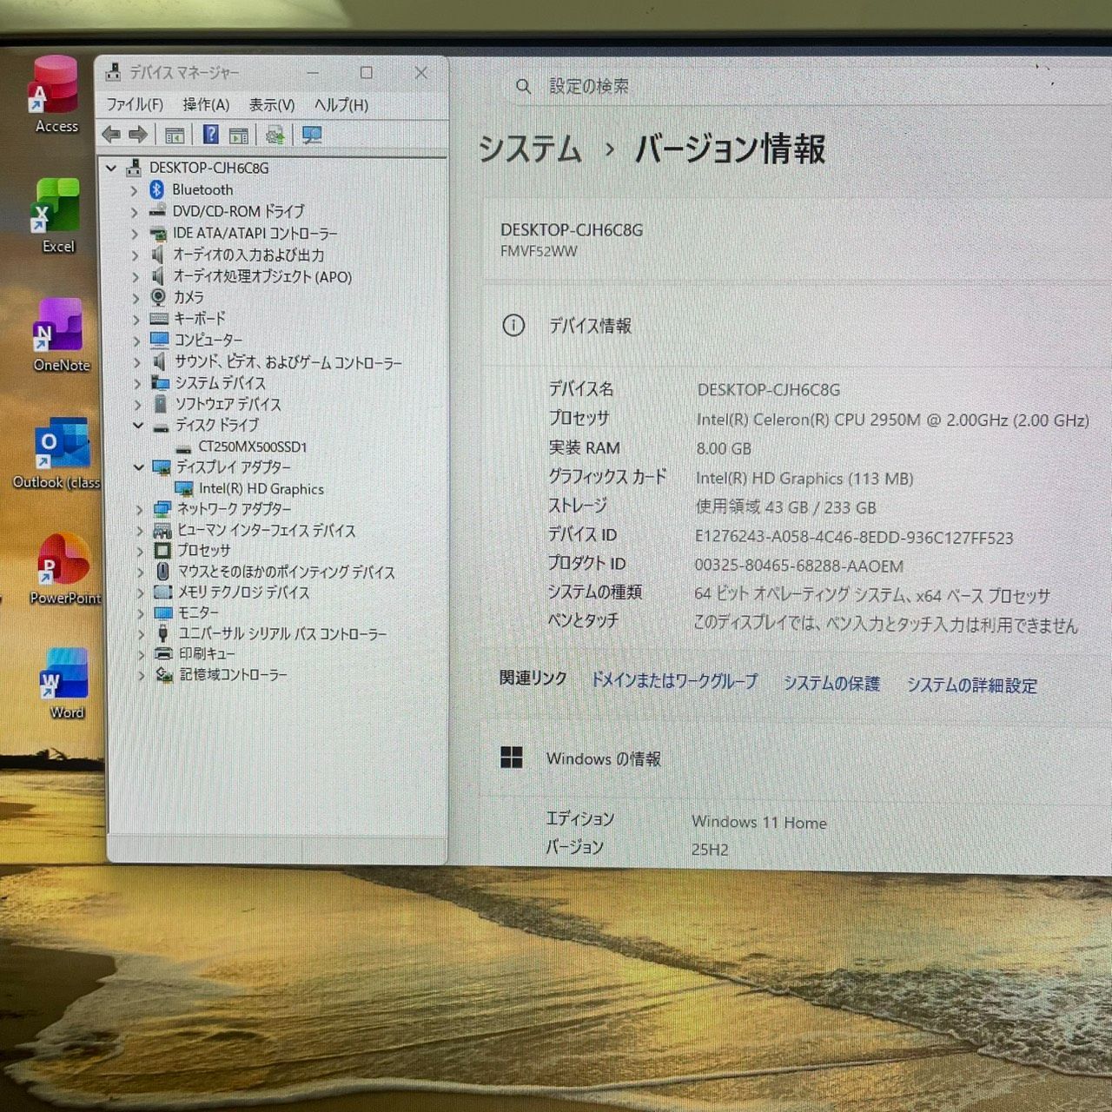Expand the システム デバイス node
1112x1112 pixels.
tap(136, 383)
